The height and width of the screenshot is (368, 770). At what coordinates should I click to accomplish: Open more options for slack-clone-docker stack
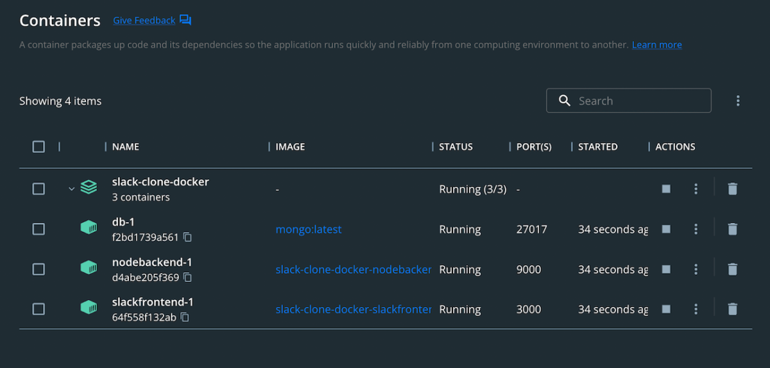pyautogui.click(x=696, y=189)
